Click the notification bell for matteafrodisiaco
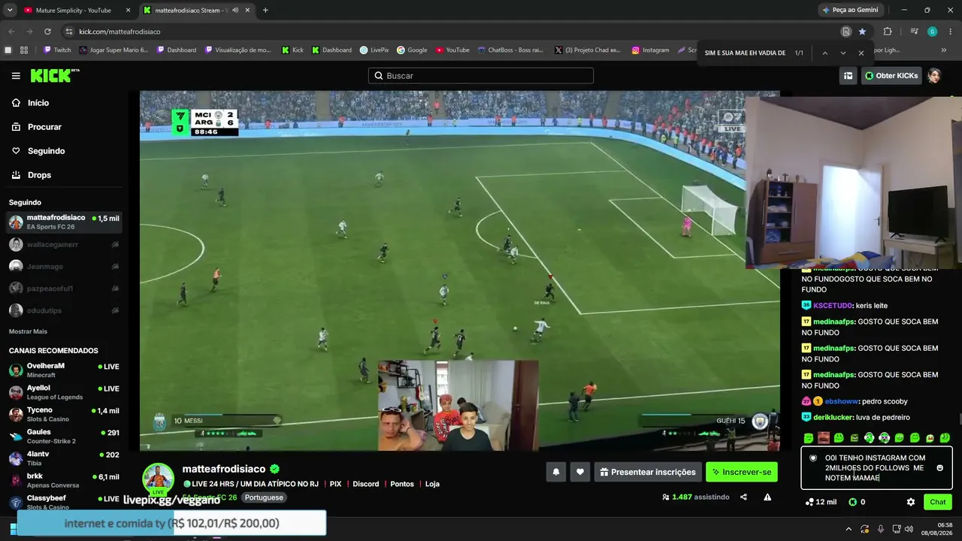Viewport: 962px width, 541px height. coord(556,472)
